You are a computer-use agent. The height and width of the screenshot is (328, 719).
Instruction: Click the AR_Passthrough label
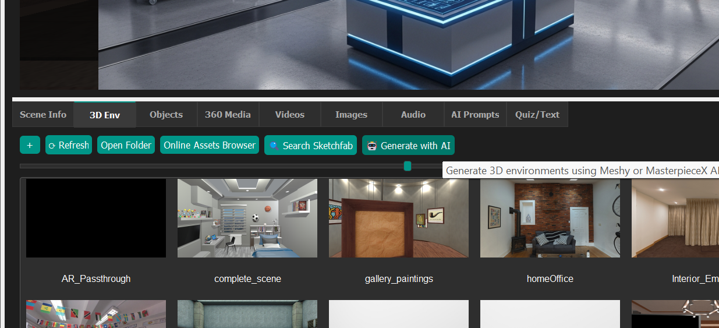point(96,279)
